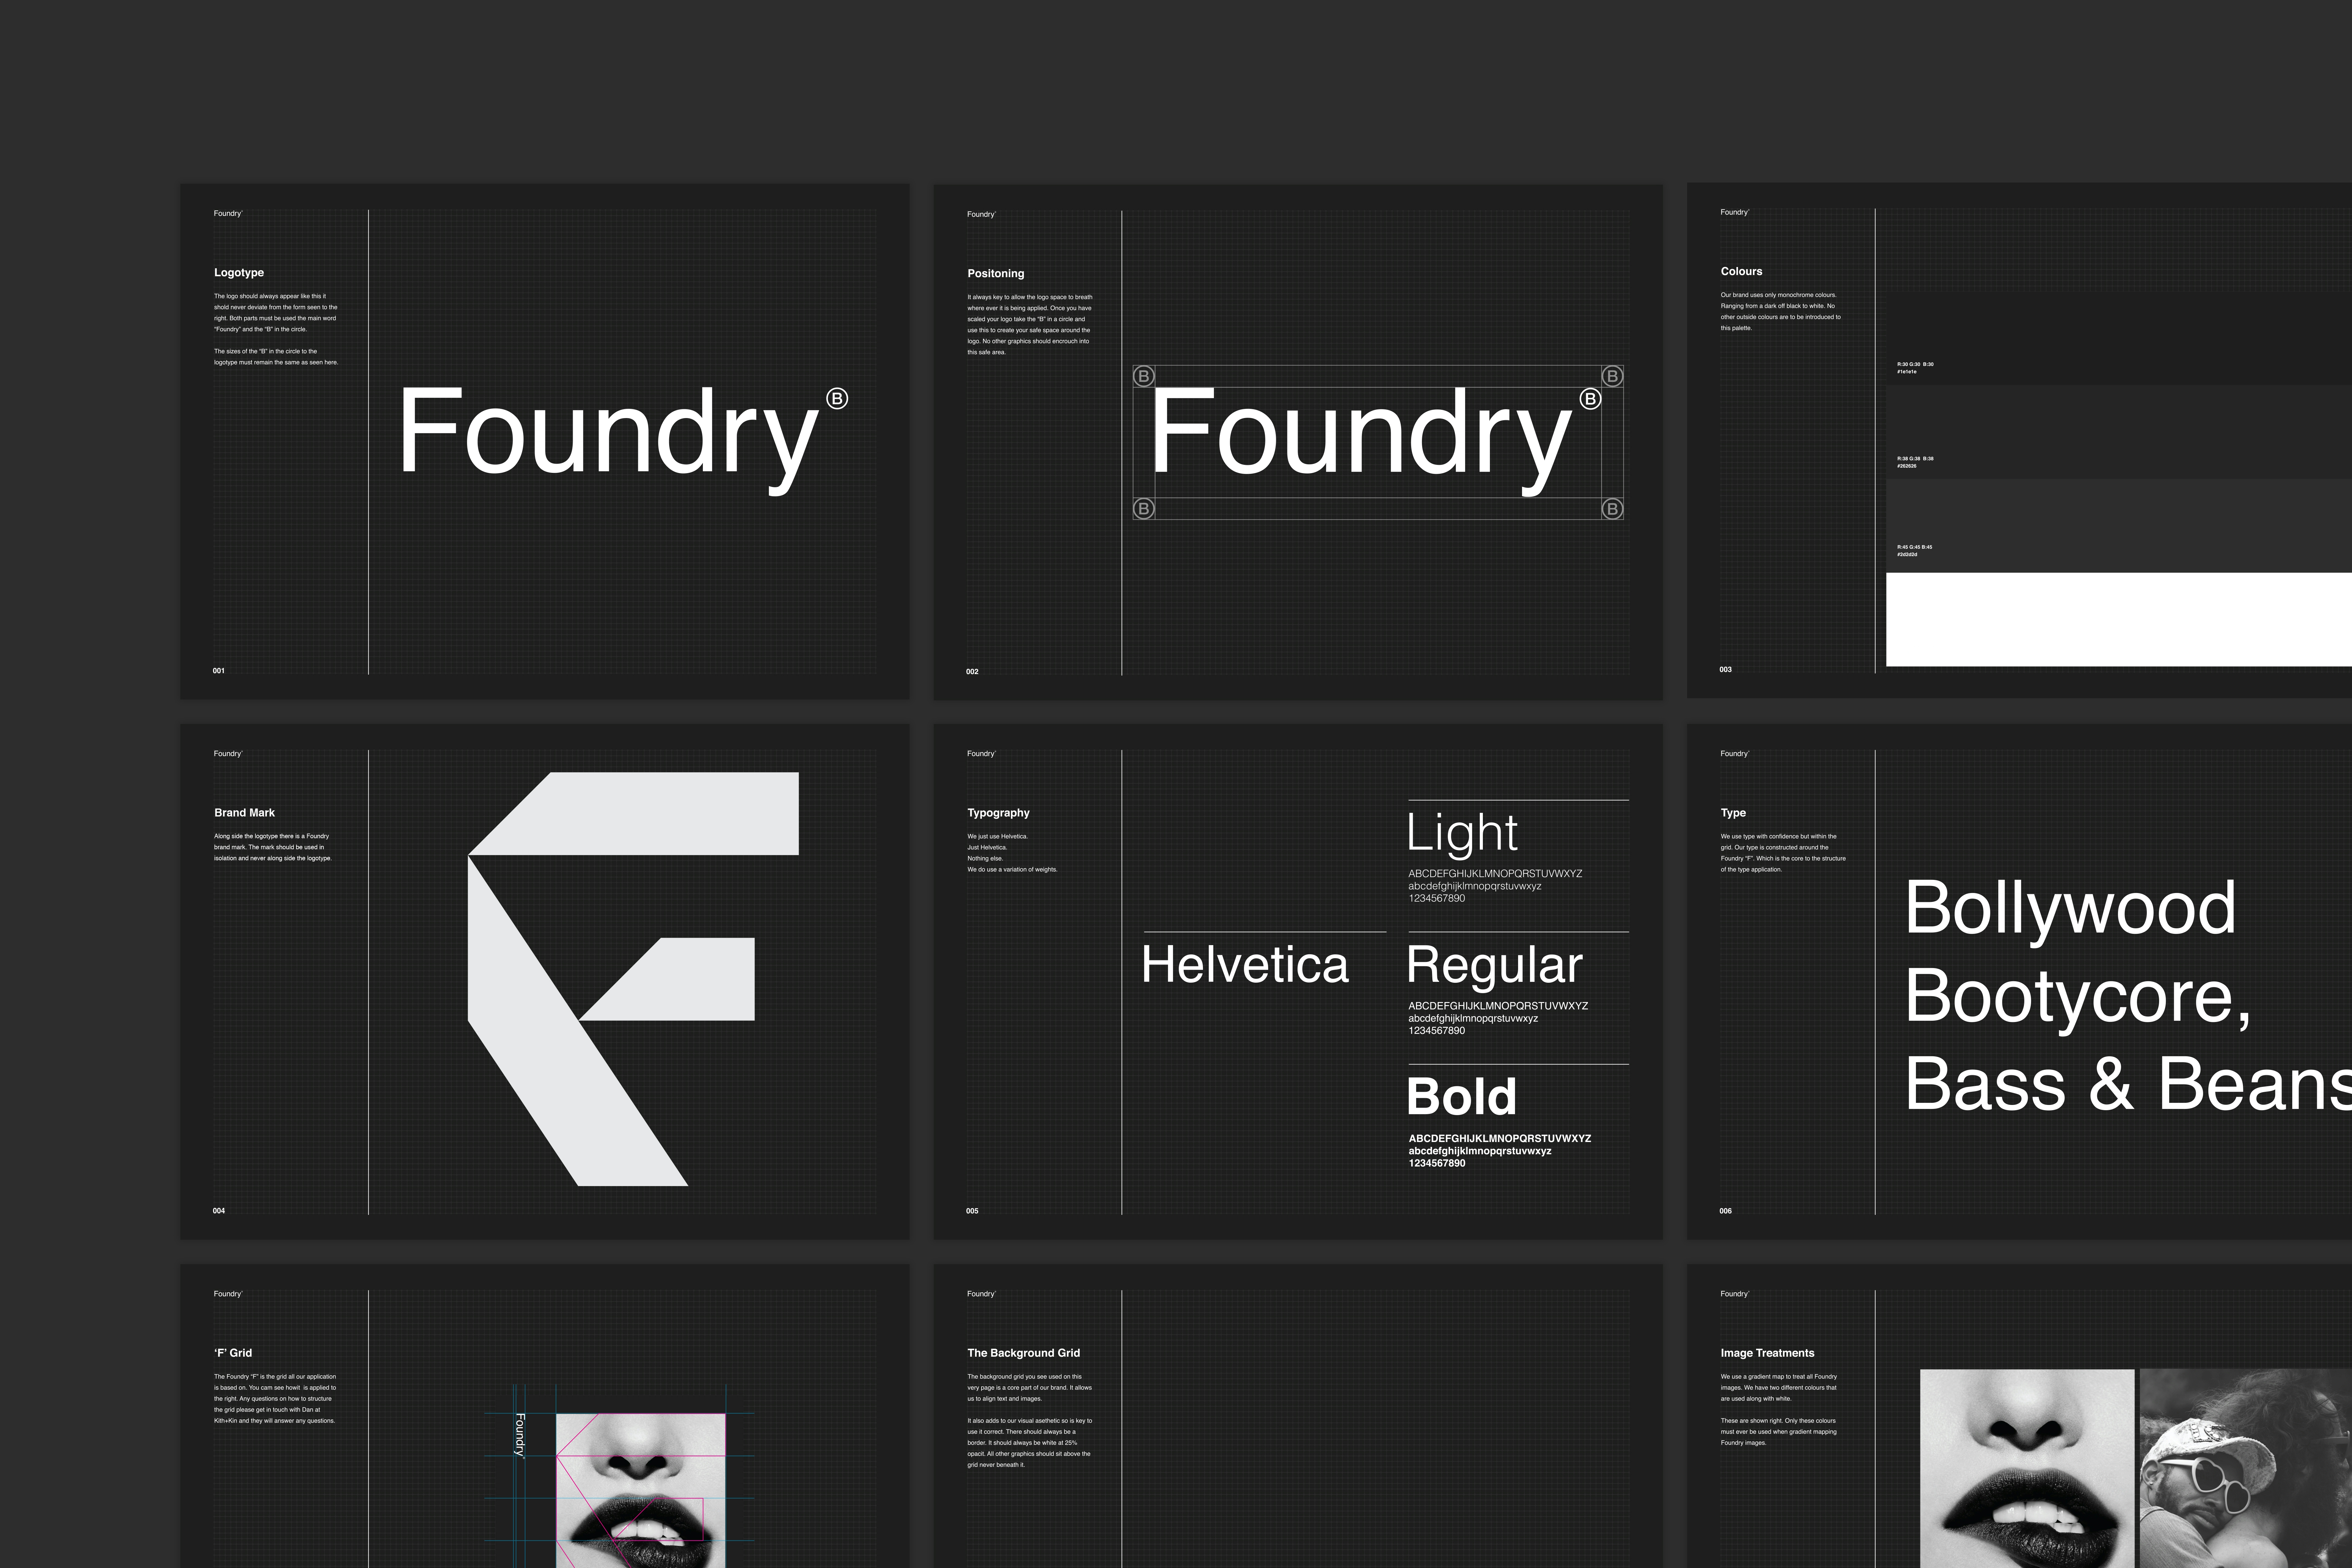Image resolution: width=2352 pixels, height=1568 pixels.
Task: Click the lips photo on the Image Treatments page
Action: (2027, 1469)
